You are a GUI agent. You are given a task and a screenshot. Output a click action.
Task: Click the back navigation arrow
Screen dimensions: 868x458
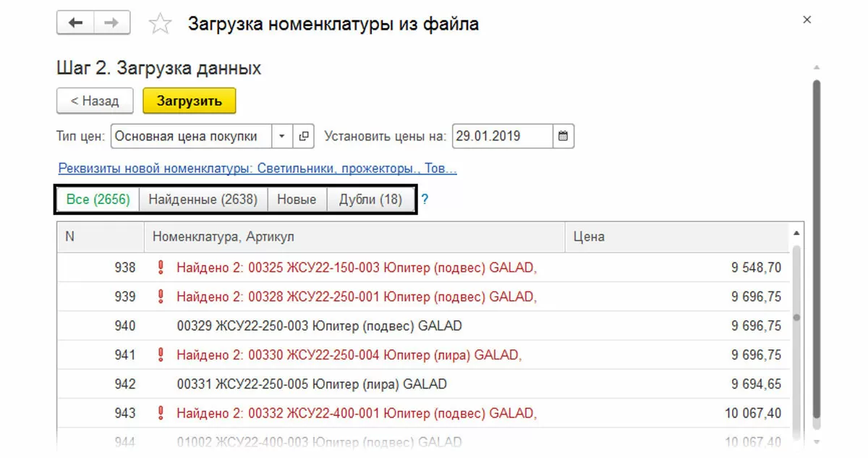(x=75, y=23)
